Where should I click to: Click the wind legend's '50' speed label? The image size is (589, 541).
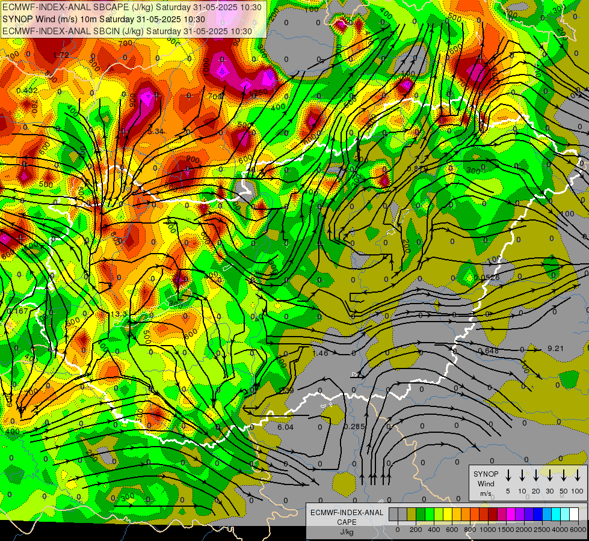tap(564, 491)
